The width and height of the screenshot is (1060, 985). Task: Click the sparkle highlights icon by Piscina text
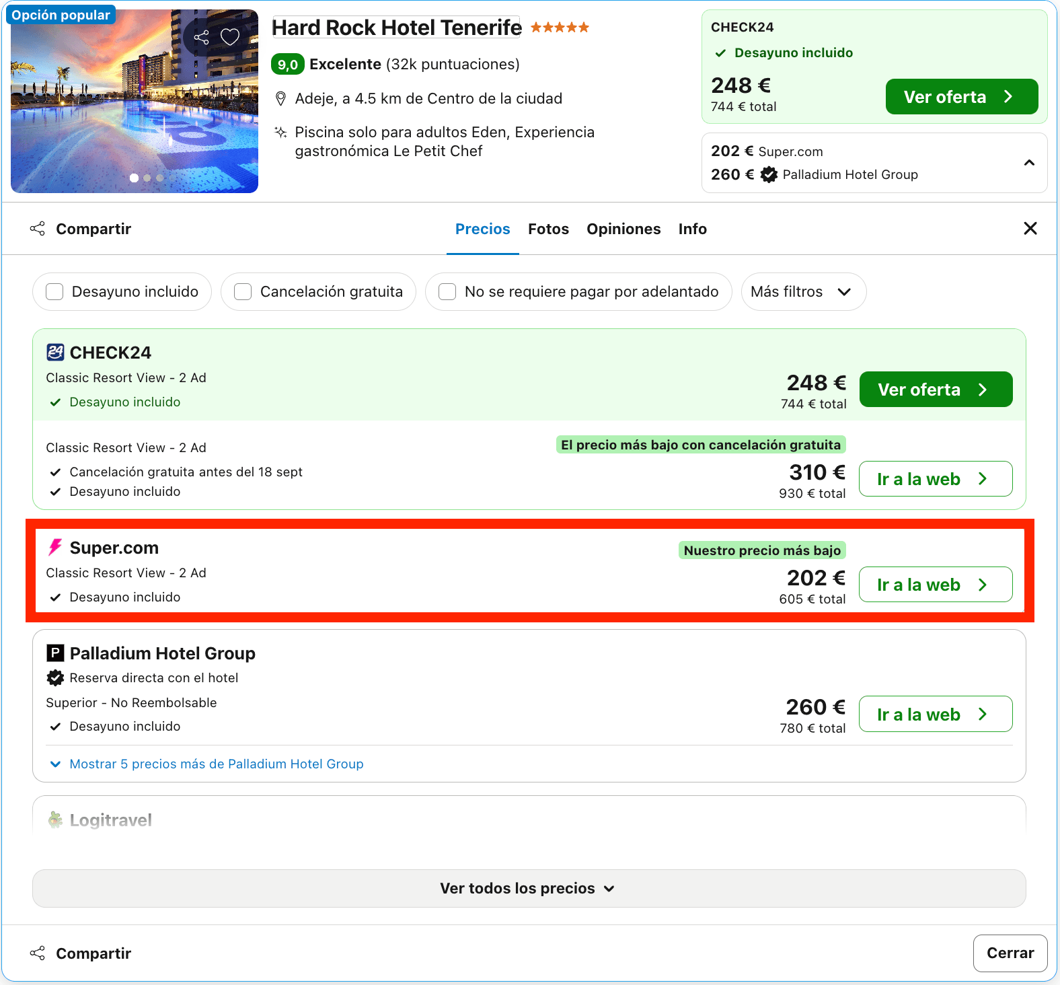tap(281, 132)
